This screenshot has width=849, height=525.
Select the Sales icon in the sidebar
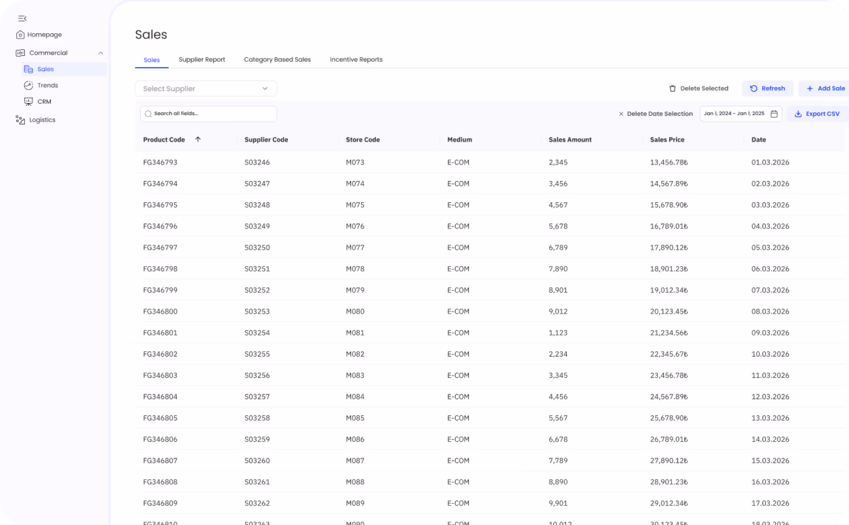(28, 69)
